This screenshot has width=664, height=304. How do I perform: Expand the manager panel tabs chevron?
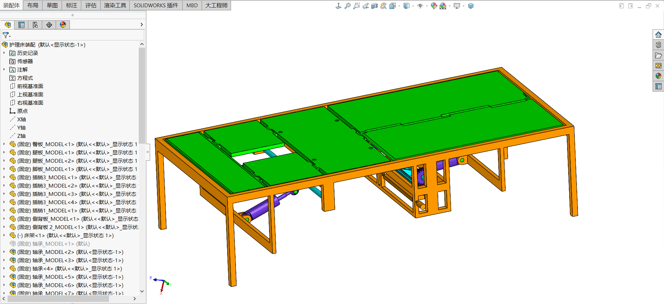(x=141, y=25)
